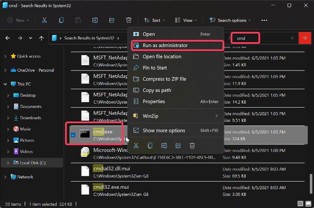
Task: Expand the Desktop tree node
Action: 8,95
